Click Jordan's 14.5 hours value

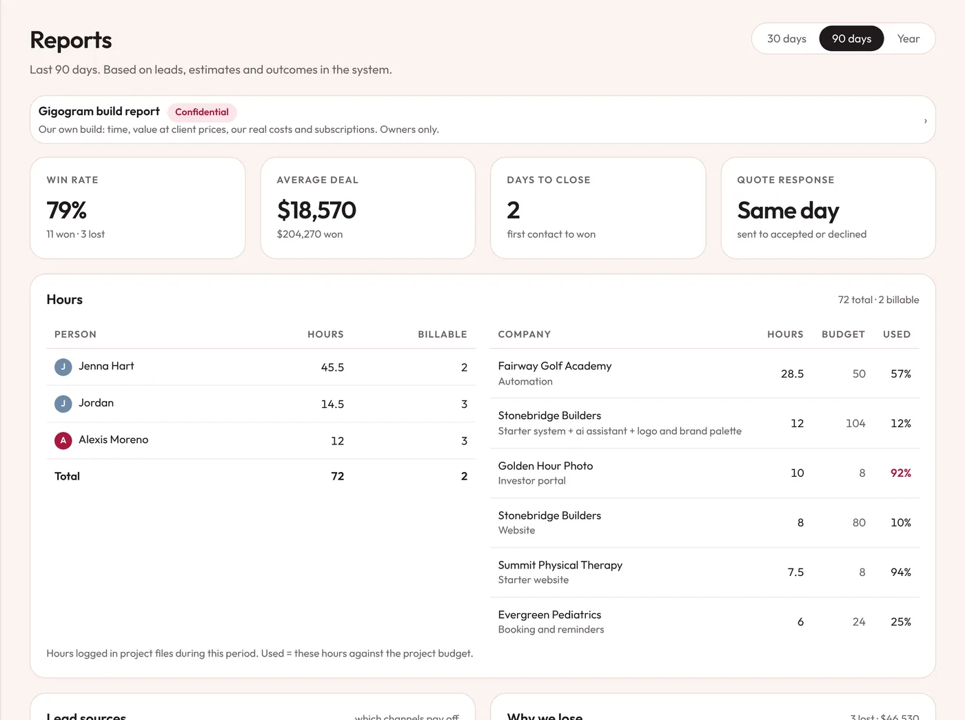(x=332, y=404)
